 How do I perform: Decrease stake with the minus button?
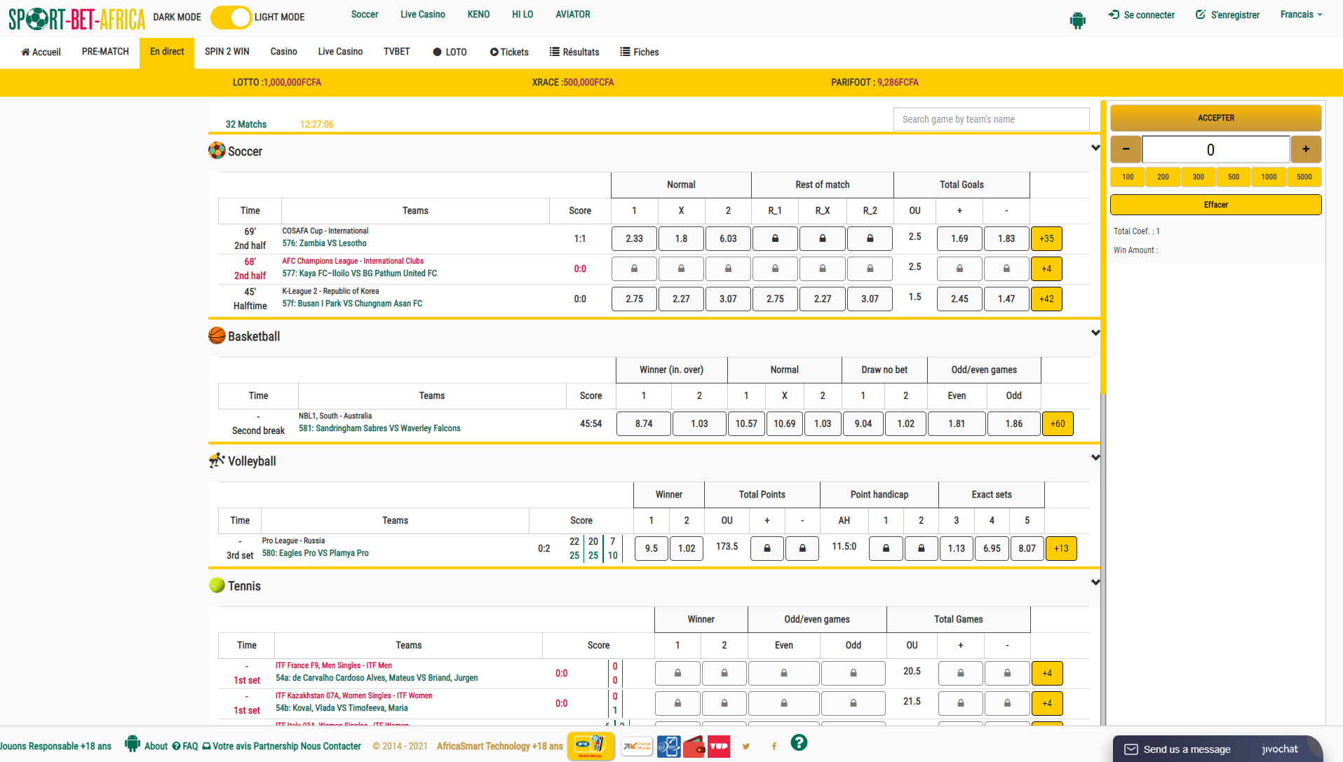(1126, 149)
